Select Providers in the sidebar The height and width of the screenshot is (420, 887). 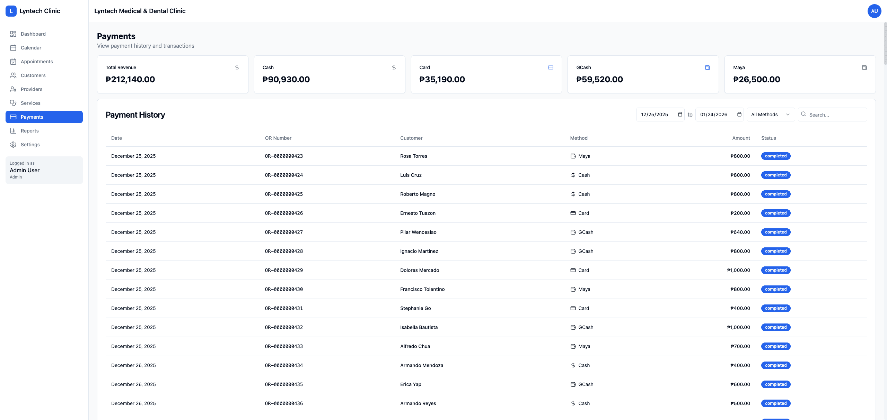44,89
